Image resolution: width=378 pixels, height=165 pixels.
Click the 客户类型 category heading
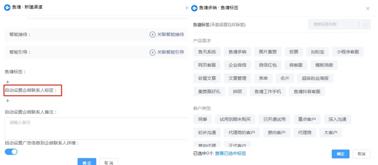202,108
